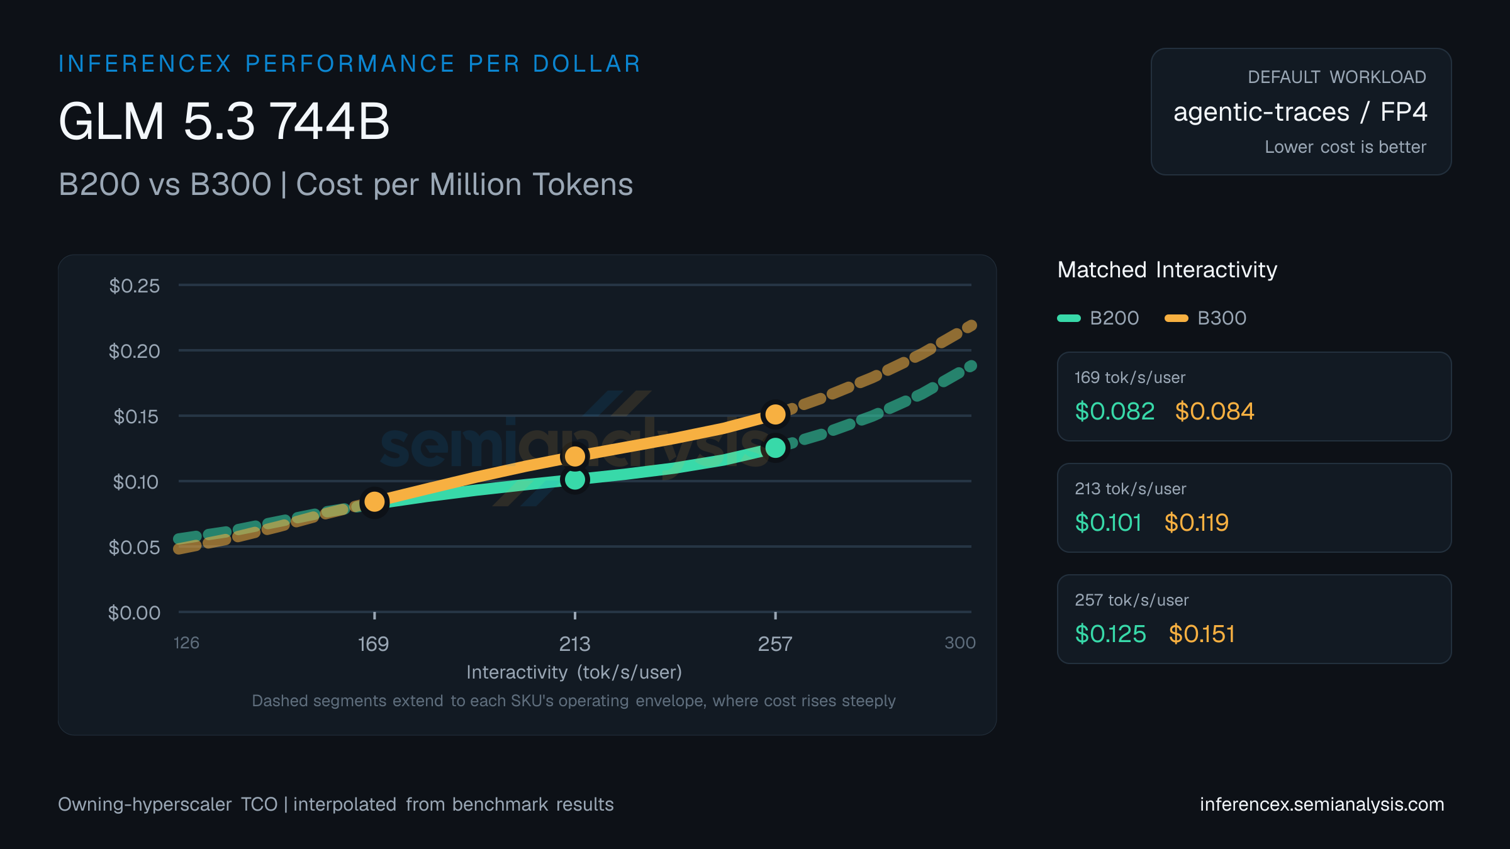This screenshot has width=1510, height=849.
Task: Toggle the B200 legend entry
Action: click(1099, 318)
